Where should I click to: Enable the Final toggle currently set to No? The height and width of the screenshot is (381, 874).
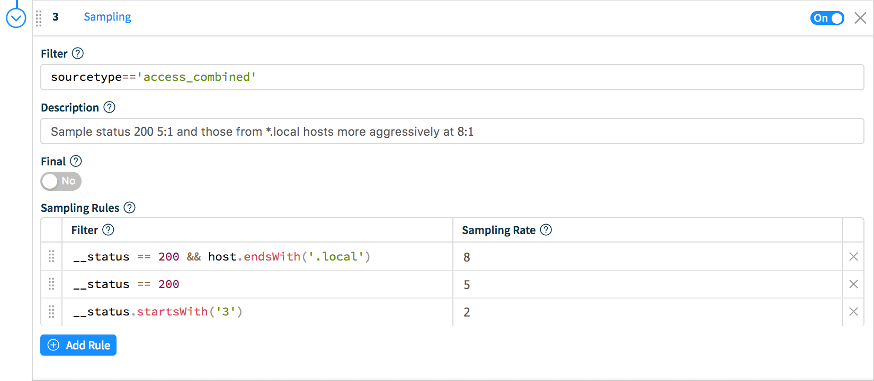click(x=61, y=181)
